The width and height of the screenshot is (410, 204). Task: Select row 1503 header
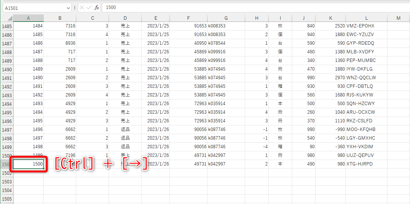[7, 182]
